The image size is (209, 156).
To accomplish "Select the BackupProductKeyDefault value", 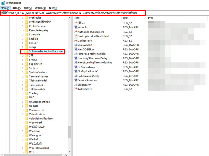I will (93, 36).
